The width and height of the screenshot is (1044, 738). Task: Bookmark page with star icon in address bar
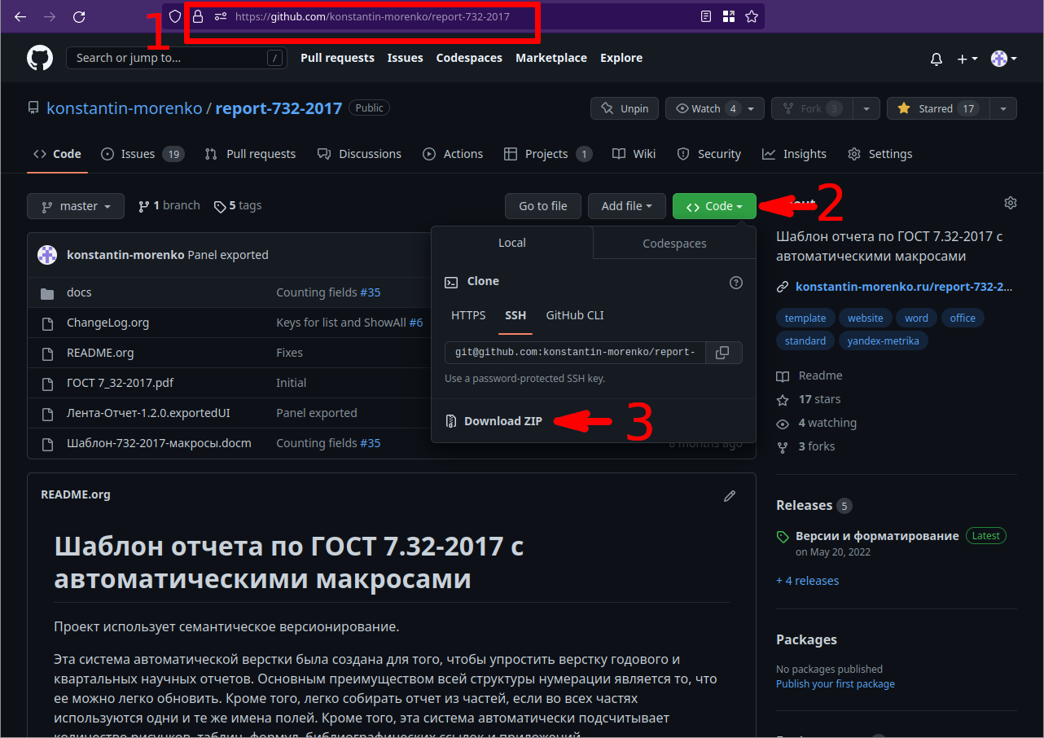751,16
